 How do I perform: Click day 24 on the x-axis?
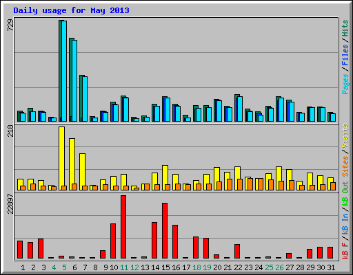[x=259, y=267]
